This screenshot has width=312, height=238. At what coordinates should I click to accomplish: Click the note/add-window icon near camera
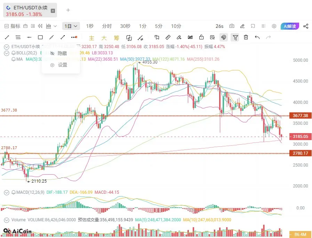253,26
